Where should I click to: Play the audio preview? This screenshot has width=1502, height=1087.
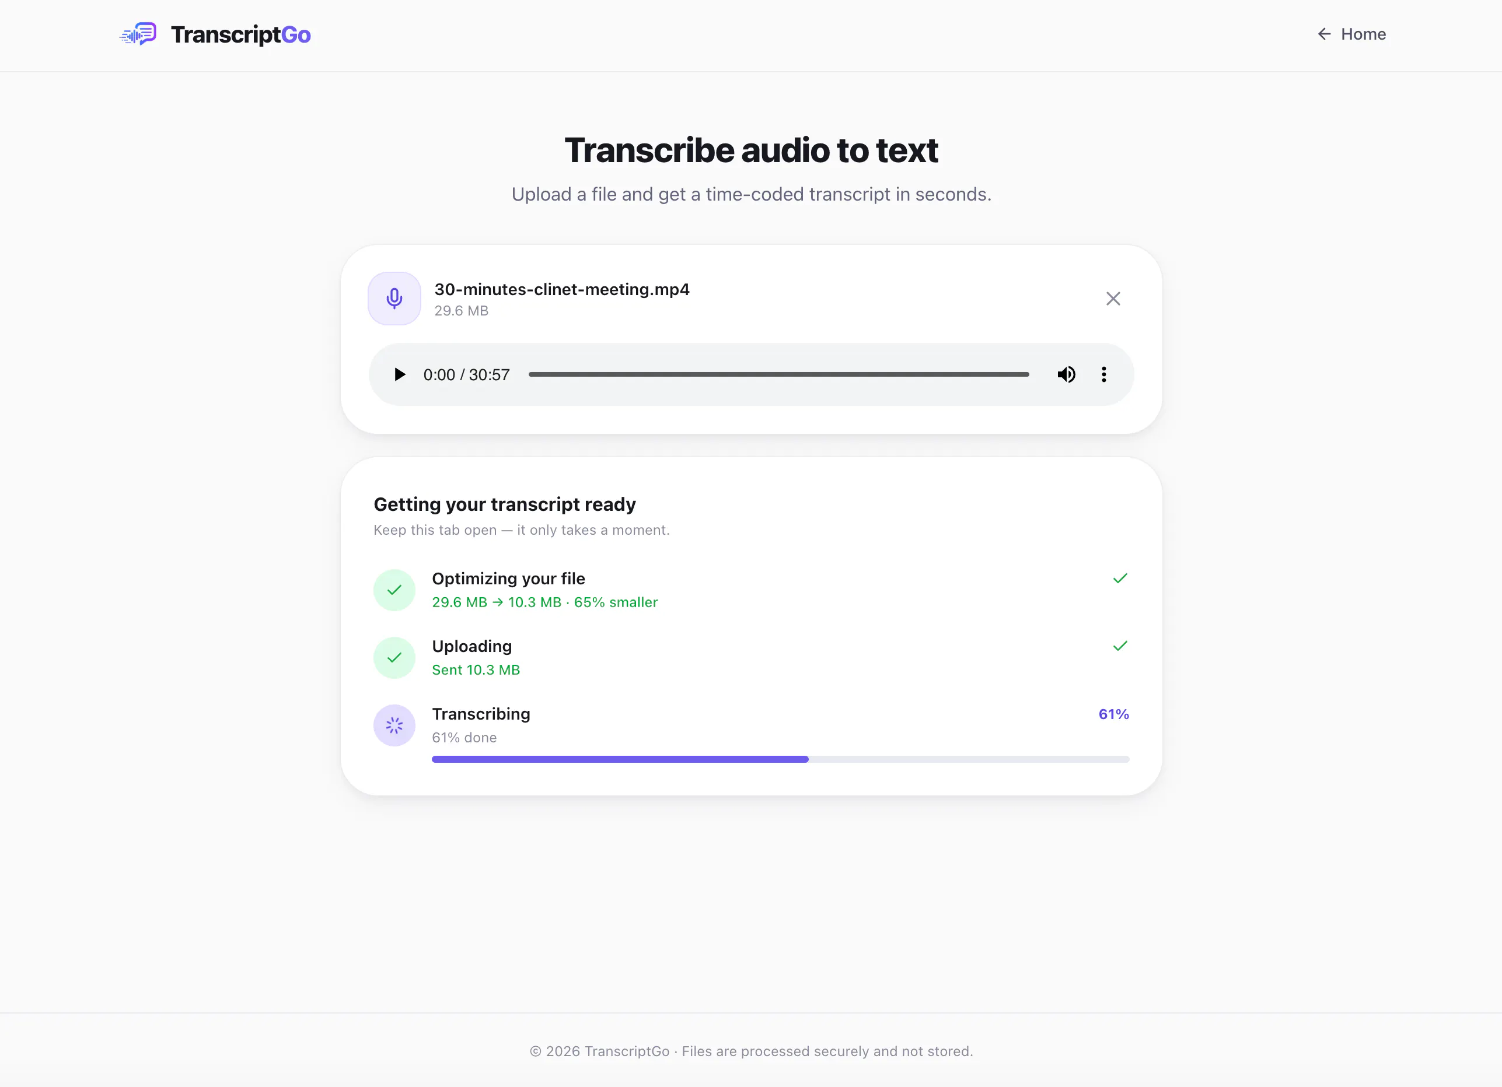pos(399,375)
